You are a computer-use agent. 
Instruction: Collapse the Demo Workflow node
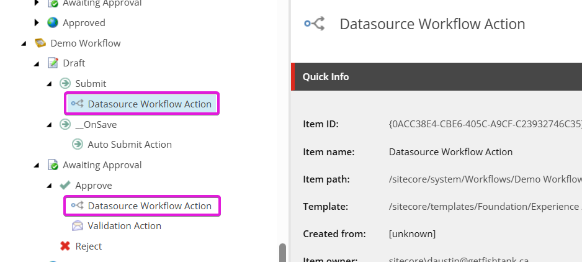24,43
